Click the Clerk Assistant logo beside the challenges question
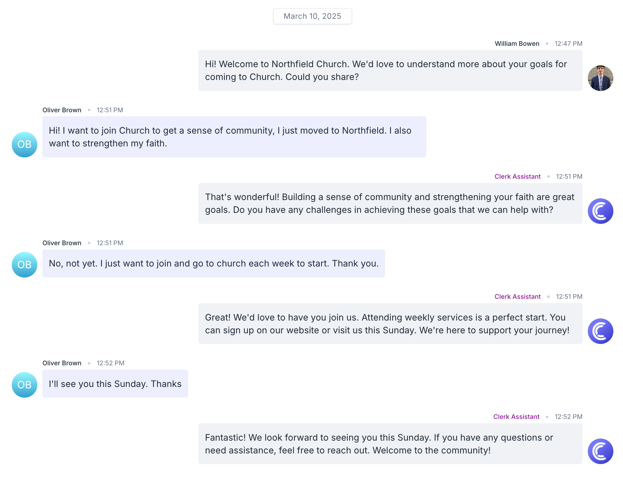 (600, 211)
